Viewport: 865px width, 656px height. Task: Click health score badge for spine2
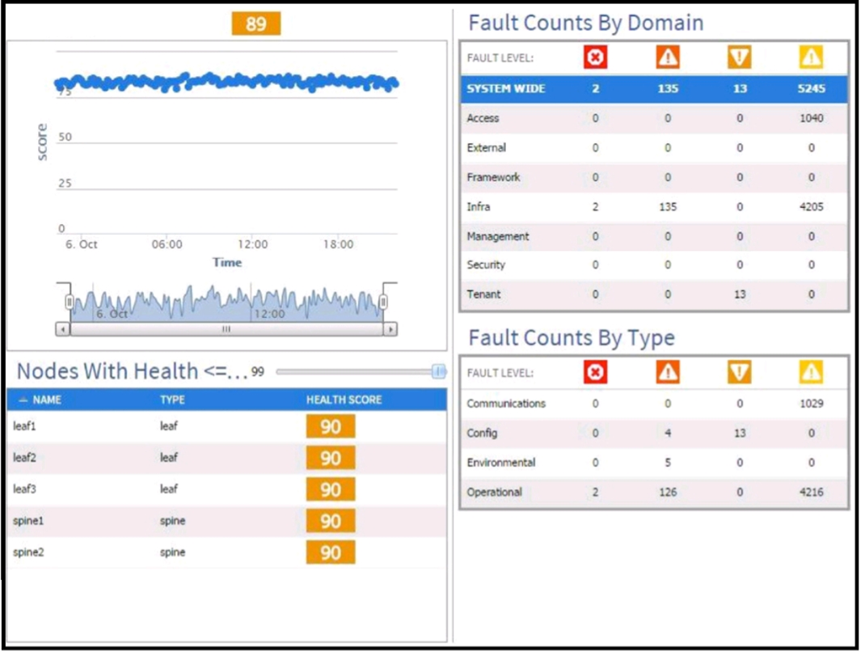331,552
